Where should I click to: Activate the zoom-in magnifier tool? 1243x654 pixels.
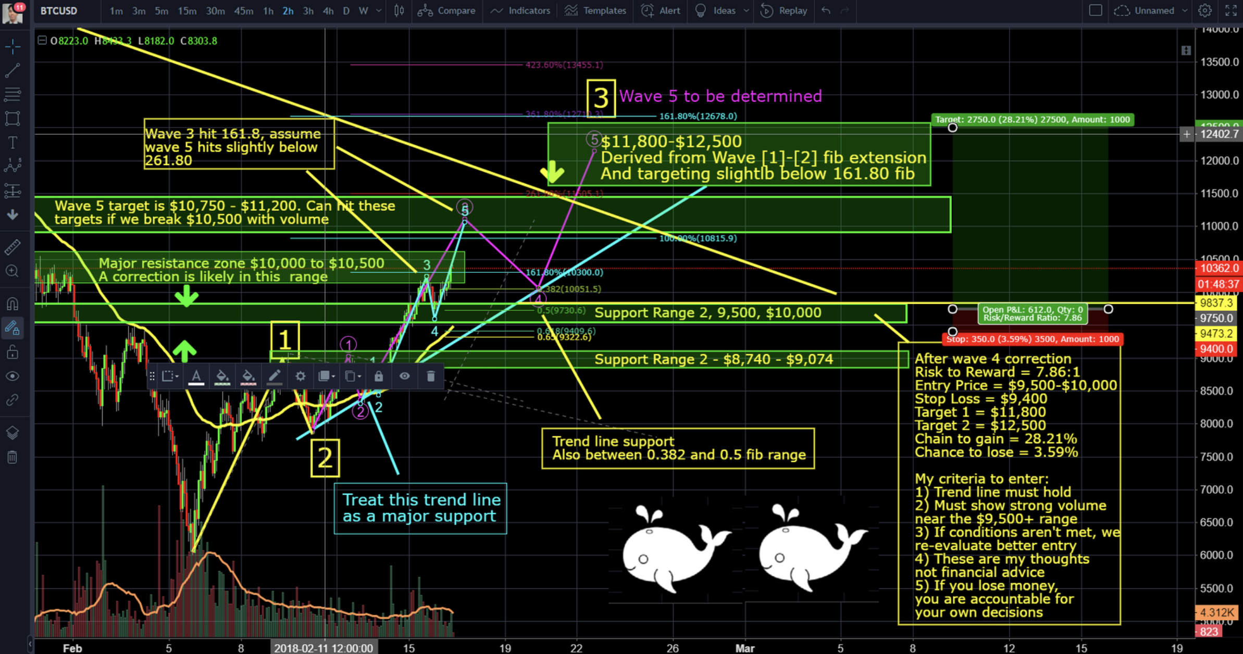pos(13,271)
